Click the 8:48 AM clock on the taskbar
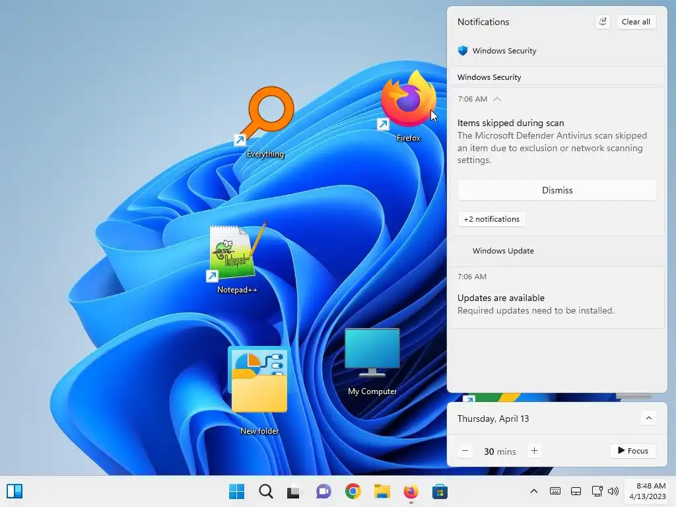This screenshot has width=676, height=507. [648, 491]
